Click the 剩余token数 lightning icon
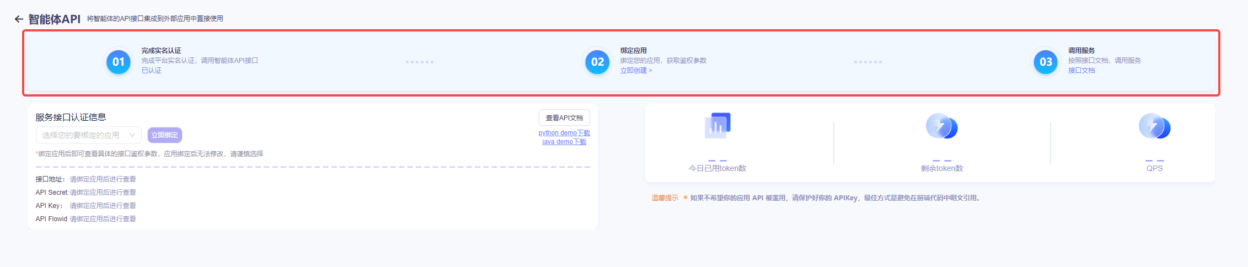The width and height of the screenshot is (1248, 267). point(941,126)
